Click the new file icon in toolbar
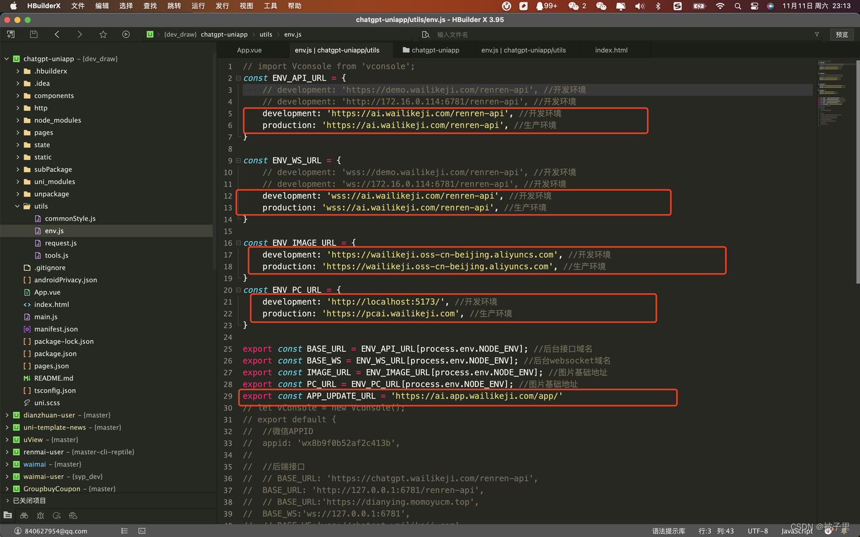Image resolution: width=860 pixels, height=537 pixels. (x=11, y=35)
